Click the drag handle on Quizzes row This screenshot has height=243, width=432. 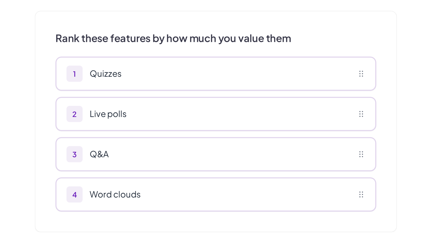pos(361,74)
